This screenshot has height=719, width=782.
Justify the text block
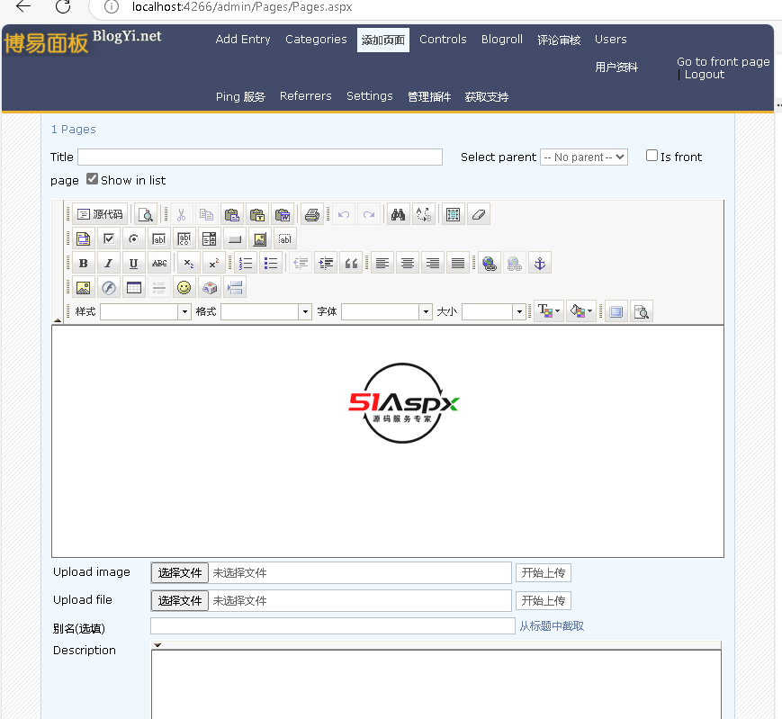(458, 264)
